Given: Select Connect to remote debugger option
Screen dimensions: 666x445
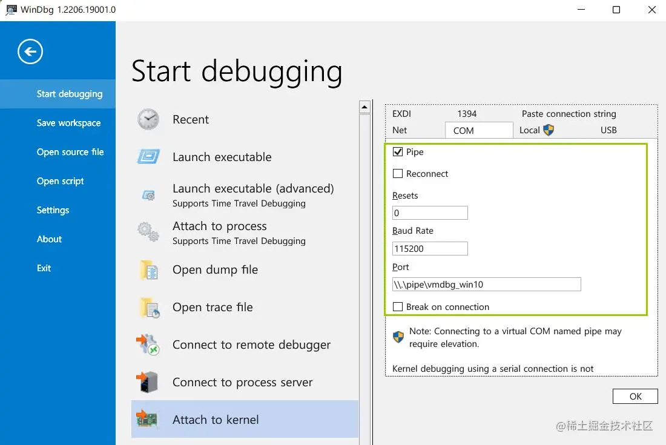Looking at the screenshot, I should click(x=245, y=344).
